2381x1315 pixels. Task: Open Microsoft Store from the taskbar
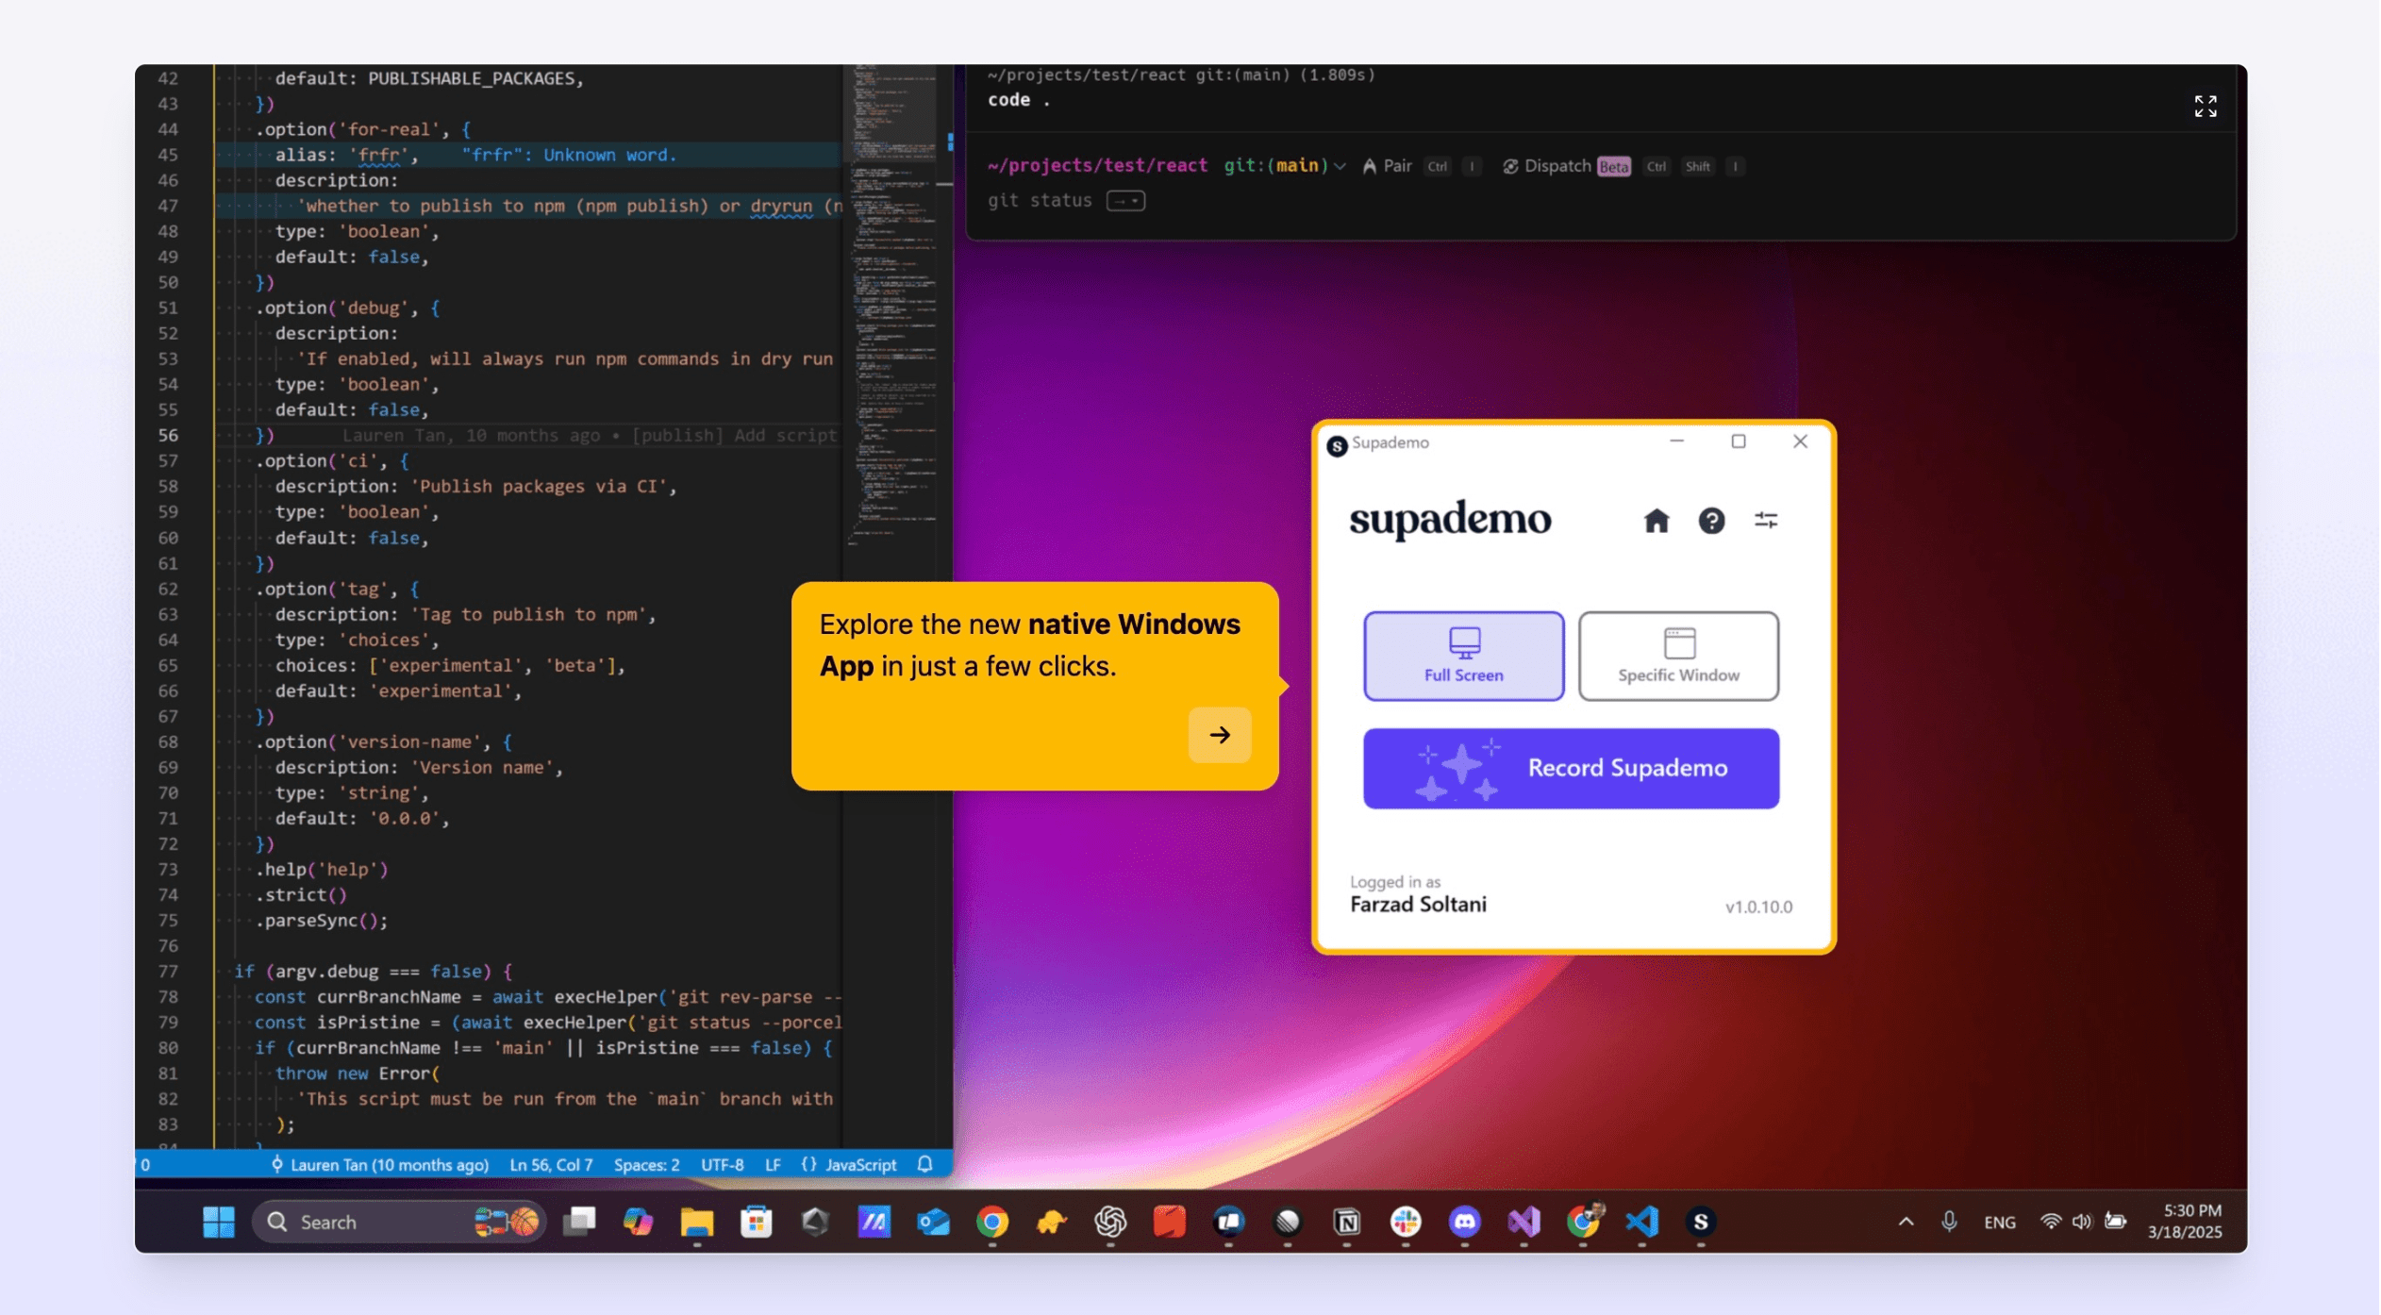tap(756, 1222)
